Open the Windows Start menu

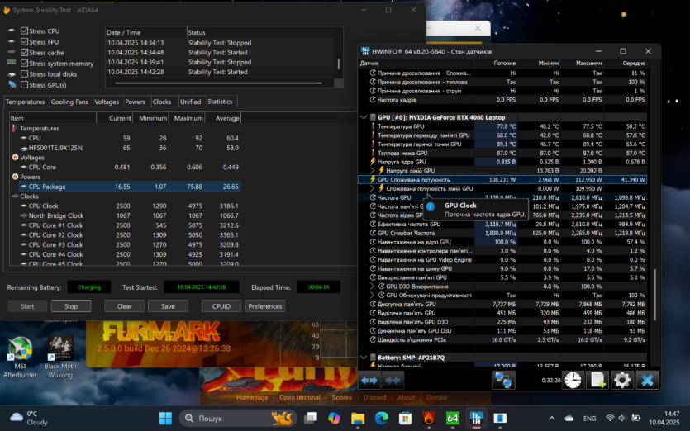tap(165, 419)
